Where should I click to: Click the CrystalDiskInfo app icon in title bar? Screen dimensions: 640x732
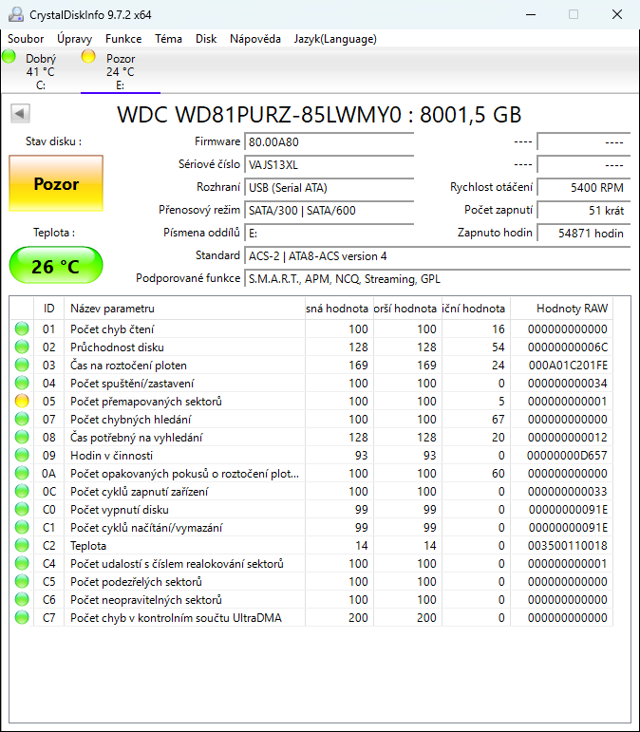pos(16,14)
